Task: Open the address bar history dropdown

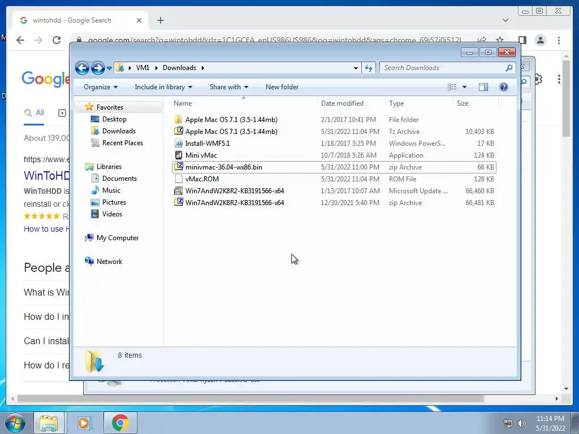Action: 356,68
